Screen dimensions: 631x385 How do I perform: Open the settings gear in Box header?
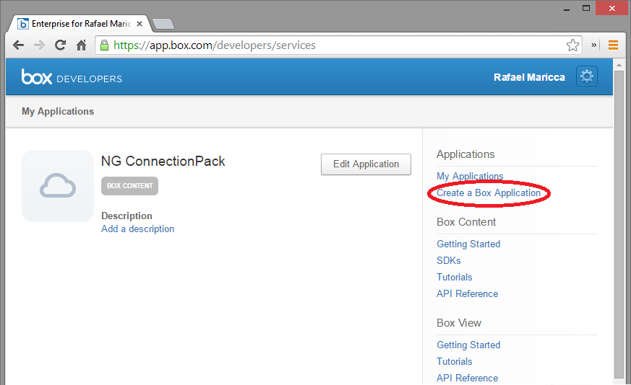(587, 76)
